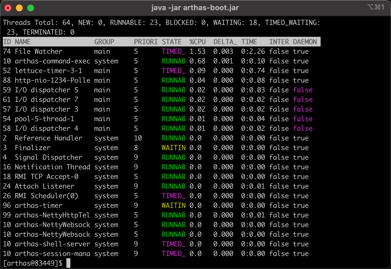Click the Finalizer thread name

(33, 148)
